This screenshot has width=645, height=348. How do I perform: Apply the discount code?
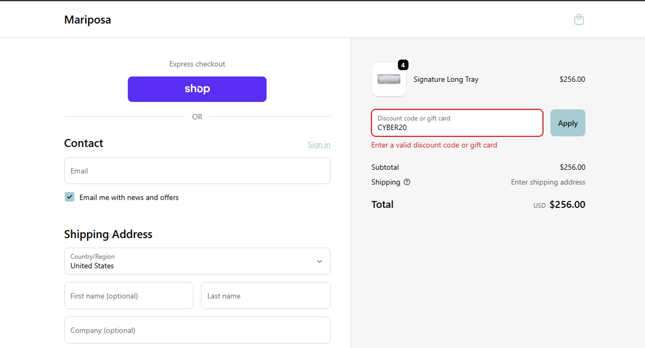coord(568,123)
